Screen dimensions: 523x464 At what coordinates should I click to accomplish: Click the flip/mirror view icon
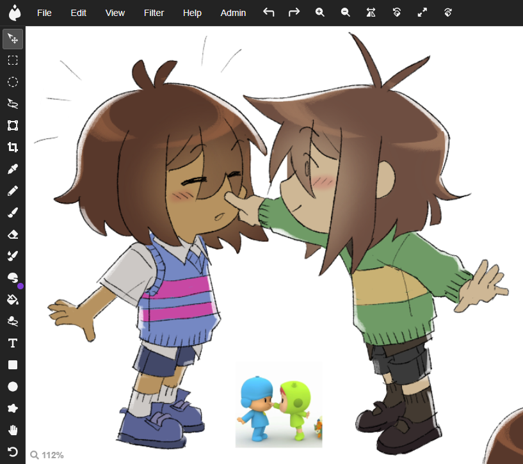(371, 12)
